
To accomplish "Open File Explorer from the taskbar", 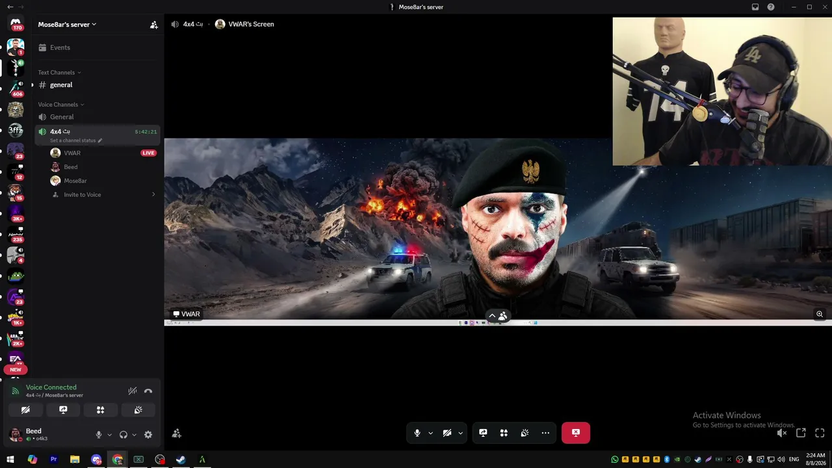I will point(75,460).
